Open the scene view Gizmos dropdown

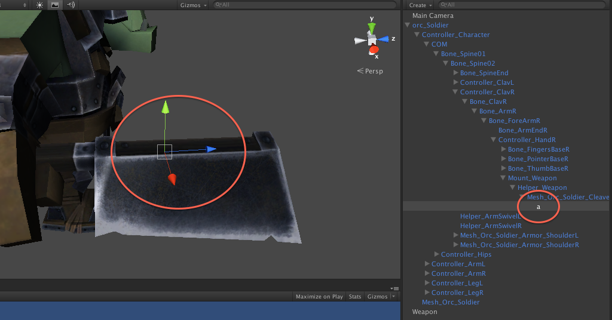tap(193, 5)
